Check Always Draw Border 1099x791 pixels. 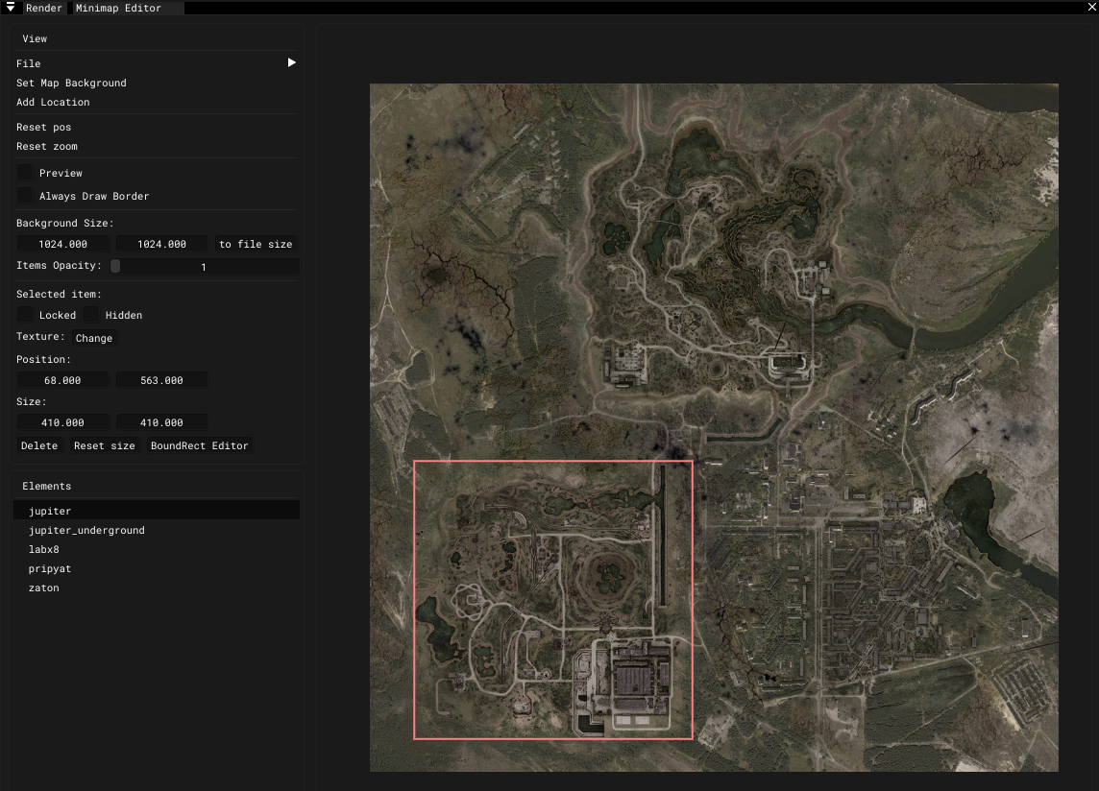[x=24, y=196]
